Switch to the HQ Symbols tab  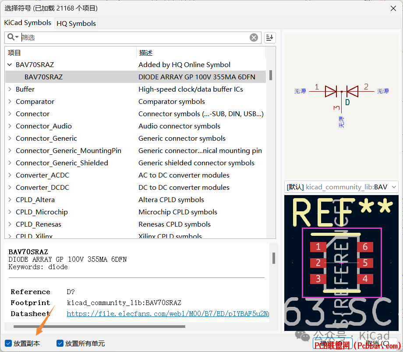76,23
